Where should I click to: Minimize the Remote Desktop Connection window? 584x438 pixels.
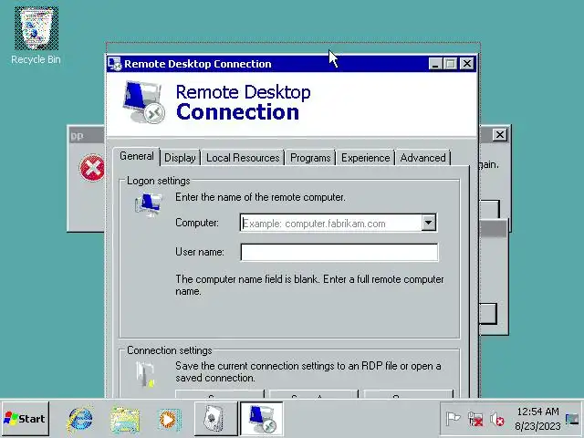point(435,64)
